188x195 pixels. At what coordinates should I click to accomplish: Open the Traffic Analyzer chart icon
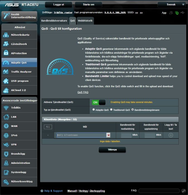coord(6,72)
